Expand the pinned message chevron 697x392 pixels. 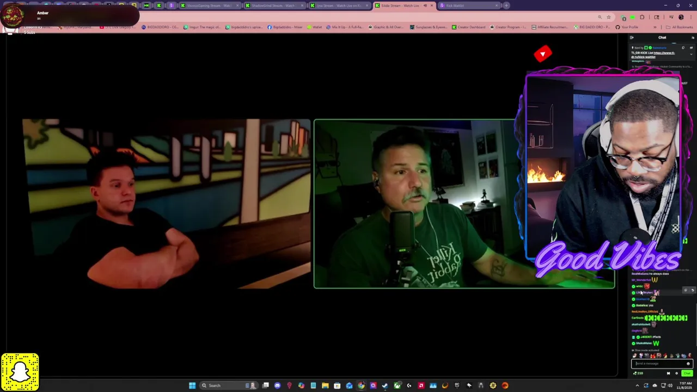pyautogui.click(x=692, y=54)
